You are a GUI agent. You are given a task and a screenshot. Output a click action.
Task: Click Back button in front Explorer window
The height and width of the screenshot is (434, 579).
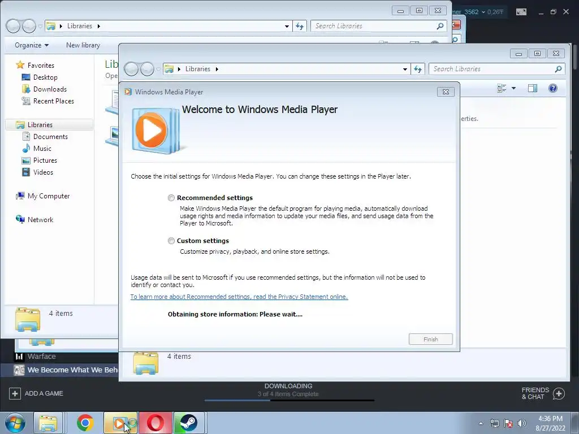point(131,68)
